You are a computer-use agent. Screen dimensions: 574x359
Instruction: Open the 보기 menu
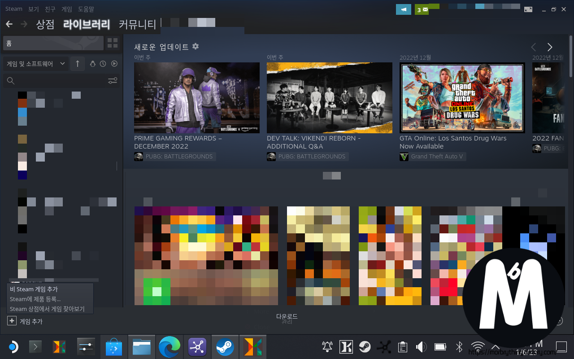click(34, 9)
